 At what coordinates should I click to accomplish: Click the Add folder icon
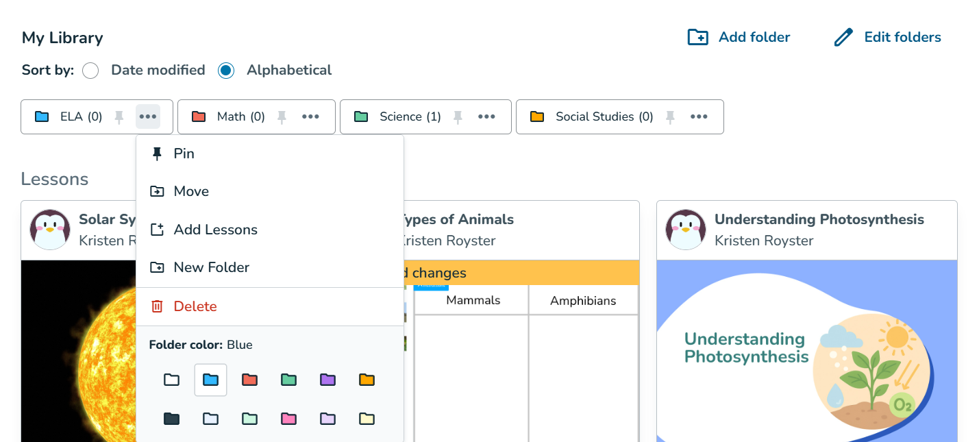697,37
